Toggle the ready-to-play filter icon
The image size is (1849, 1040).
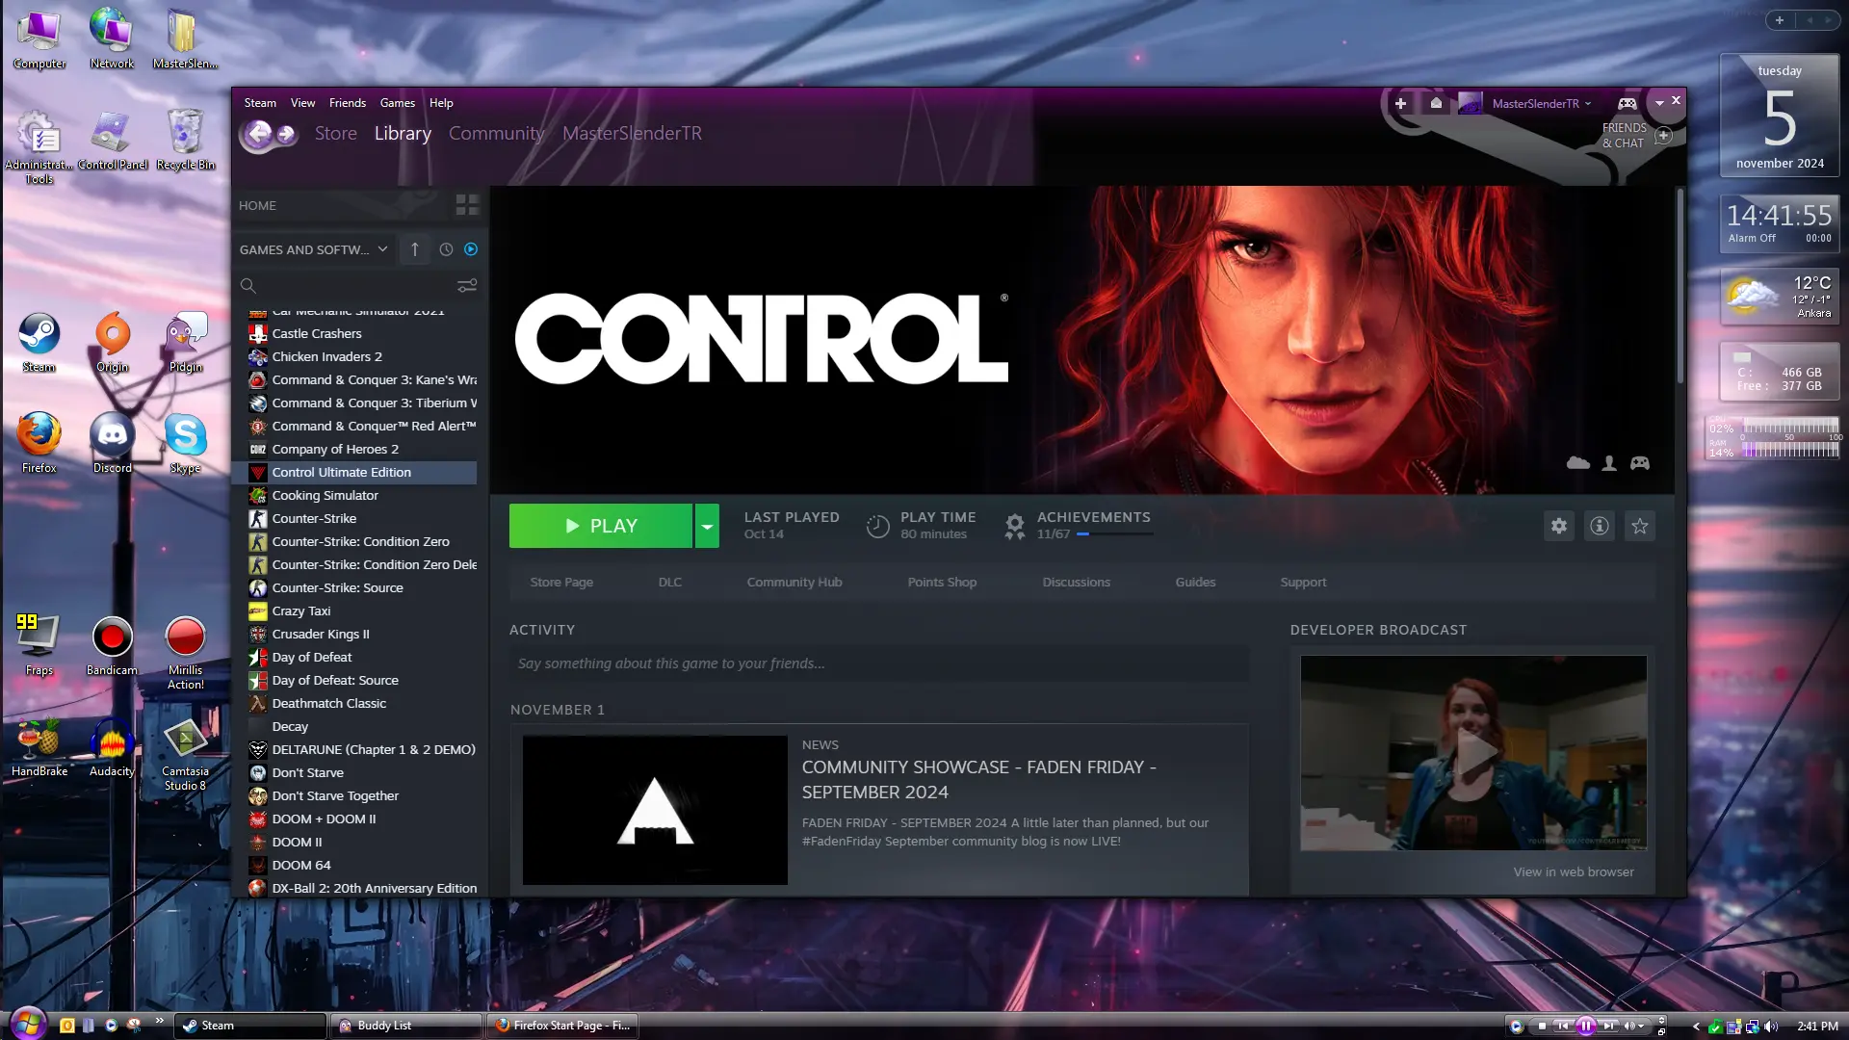pyautogui.click(x=471, y=249)
